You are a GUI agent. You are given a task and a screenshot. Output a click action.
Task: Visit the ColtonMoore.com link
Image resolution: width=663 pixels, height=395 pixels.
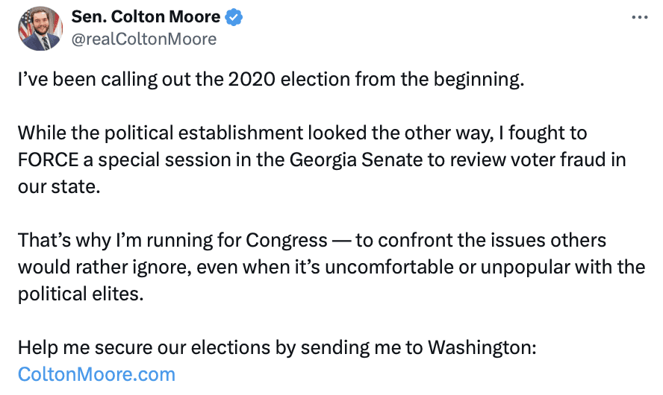pyautogui.click(x=96, y=373)
